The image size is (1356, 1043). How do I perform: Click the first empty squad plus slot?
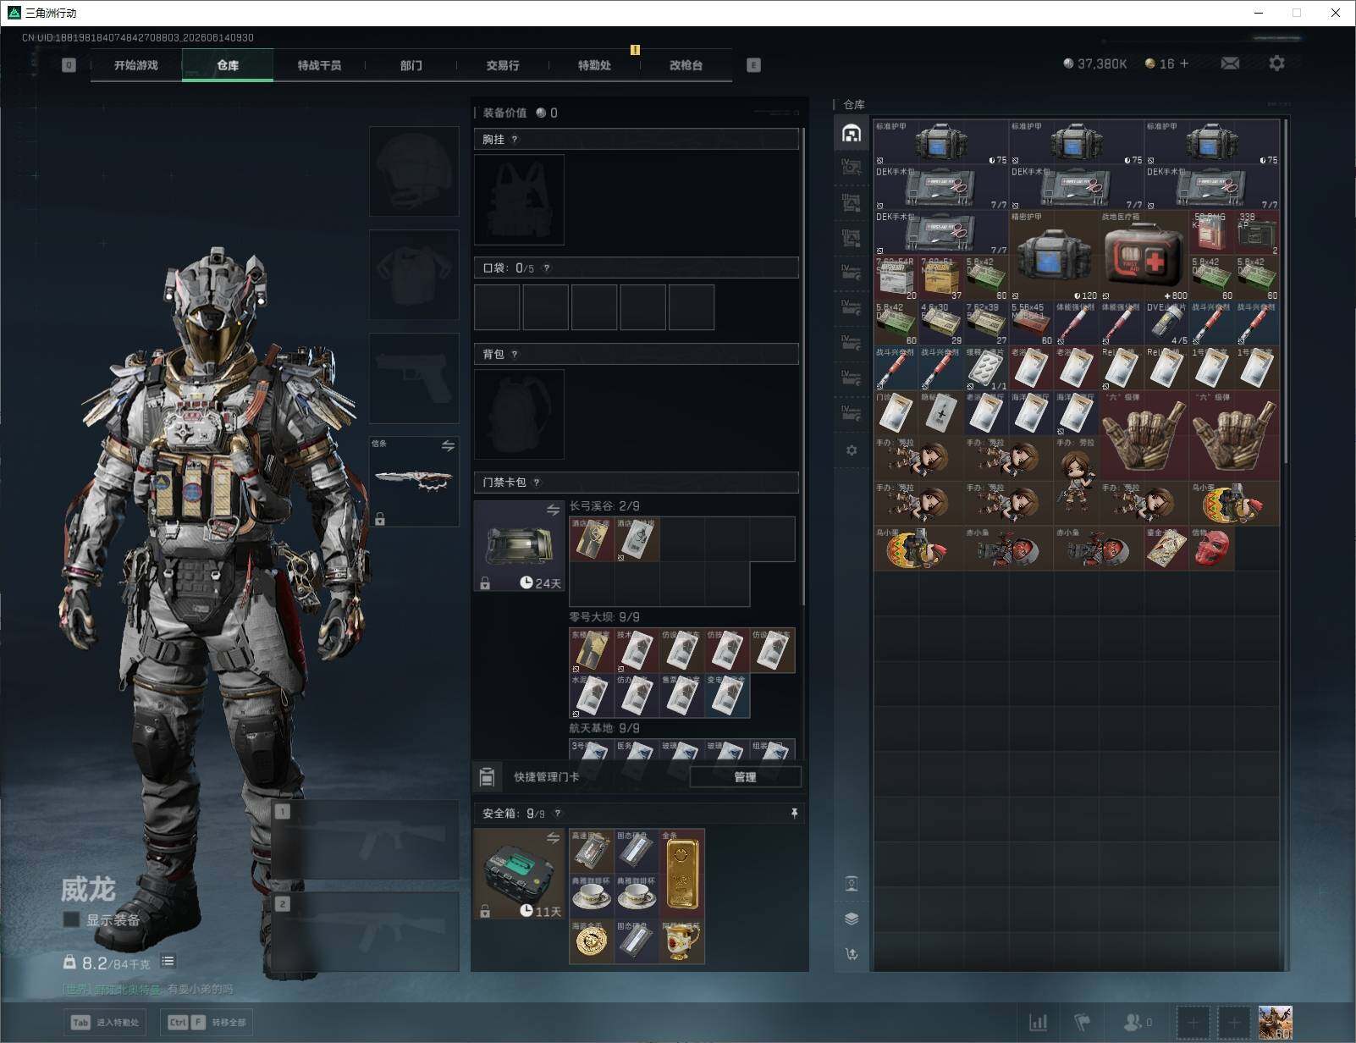pyautogui.click(x=1193, y=1023)
